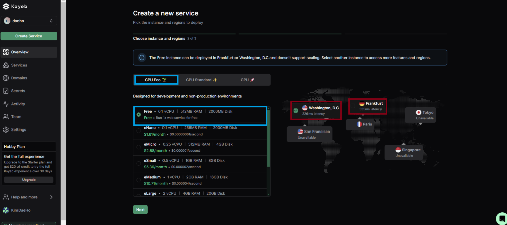This screenshot has width=507, height=225.
Task: Open Overview in the sidebar
Action: click(x=29, y=52)
